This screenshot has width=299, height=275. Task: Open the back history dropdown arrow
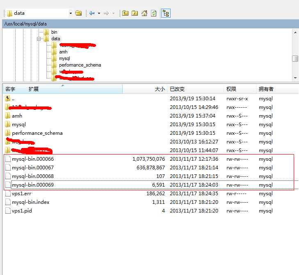click(x=99, y=13)
